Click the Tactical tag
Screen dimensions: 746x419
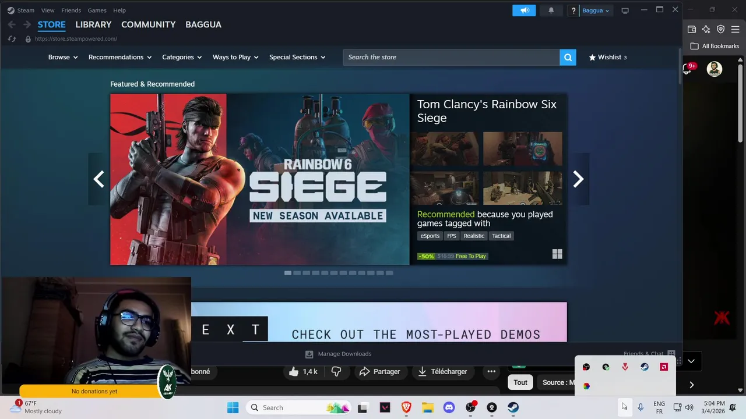tap(501, 236)
